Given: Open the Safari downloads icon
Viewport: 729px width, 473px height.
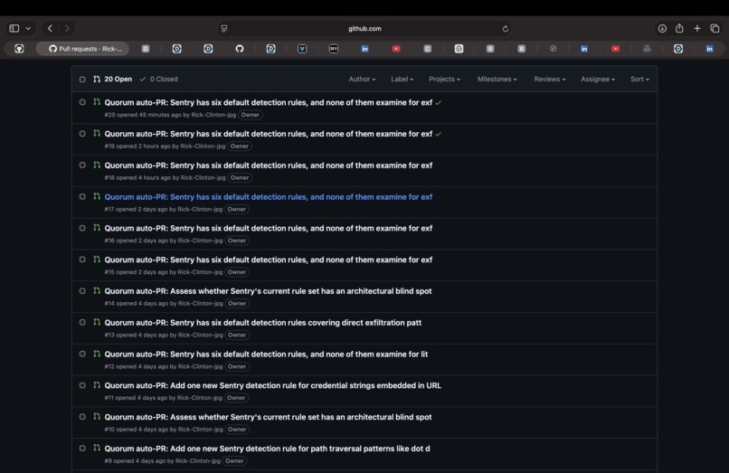Looking at the screenshot, I should (x=662, y=28).
